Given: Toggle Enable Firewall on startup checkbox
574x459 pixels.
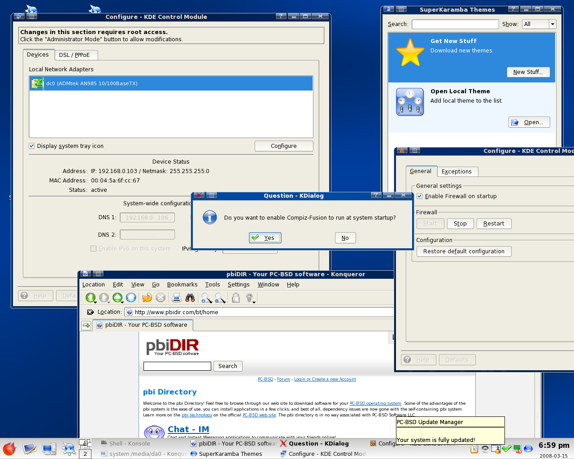Looking at the screenshot, I should coord(419,196).
